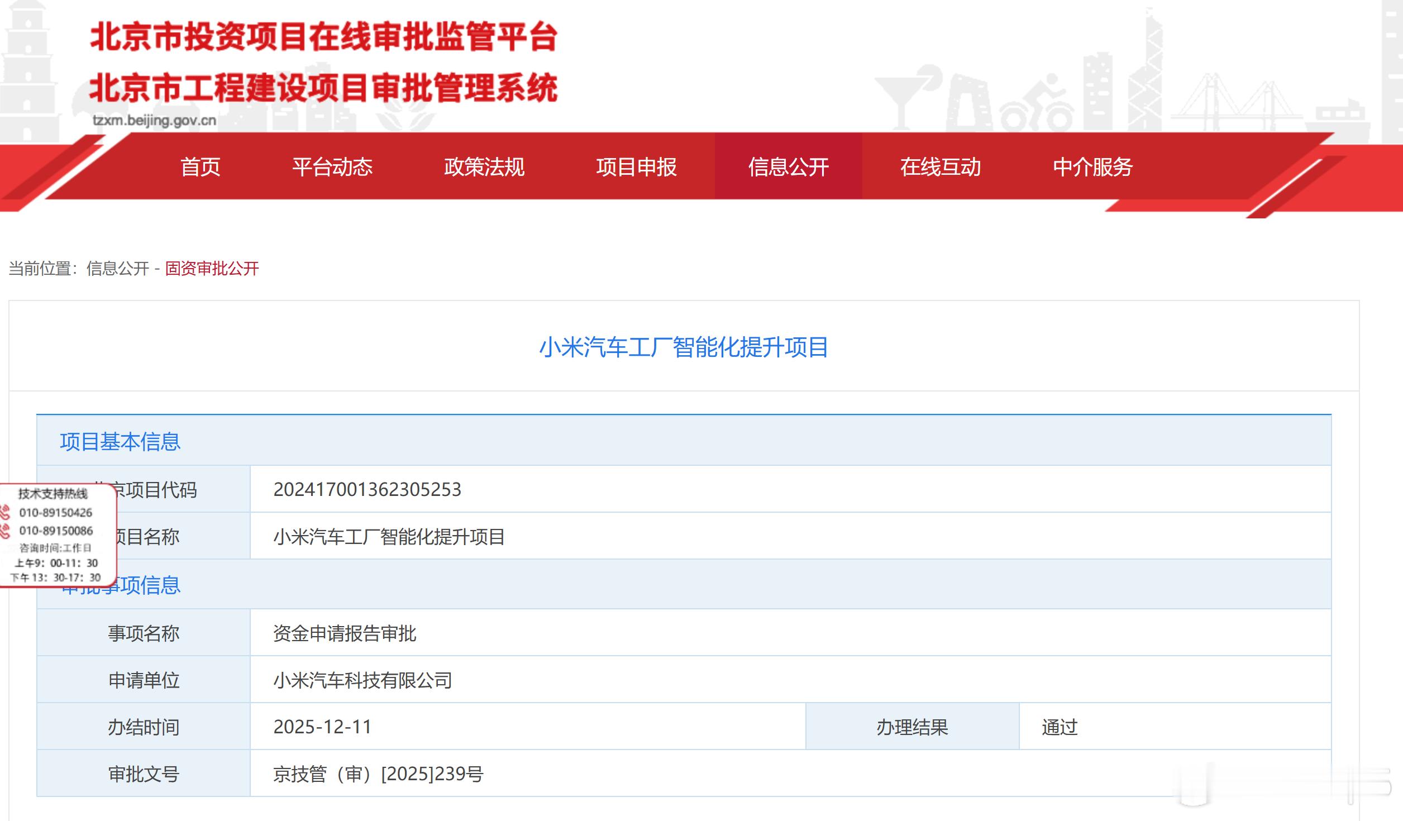This screenshot has width=1403, height=821.
Task: Select 项目申报 in the navigation bar
Action: 636,167
